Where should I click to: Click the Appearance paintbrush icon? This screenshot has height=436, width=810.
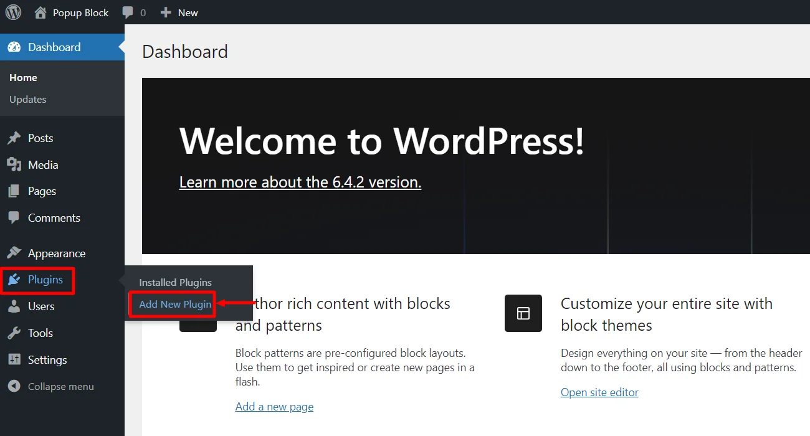[14, 253]
